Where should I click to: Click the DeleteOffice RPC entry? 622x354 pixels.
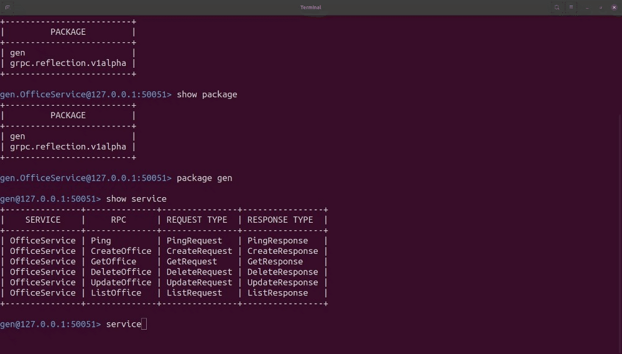(121, 272)
